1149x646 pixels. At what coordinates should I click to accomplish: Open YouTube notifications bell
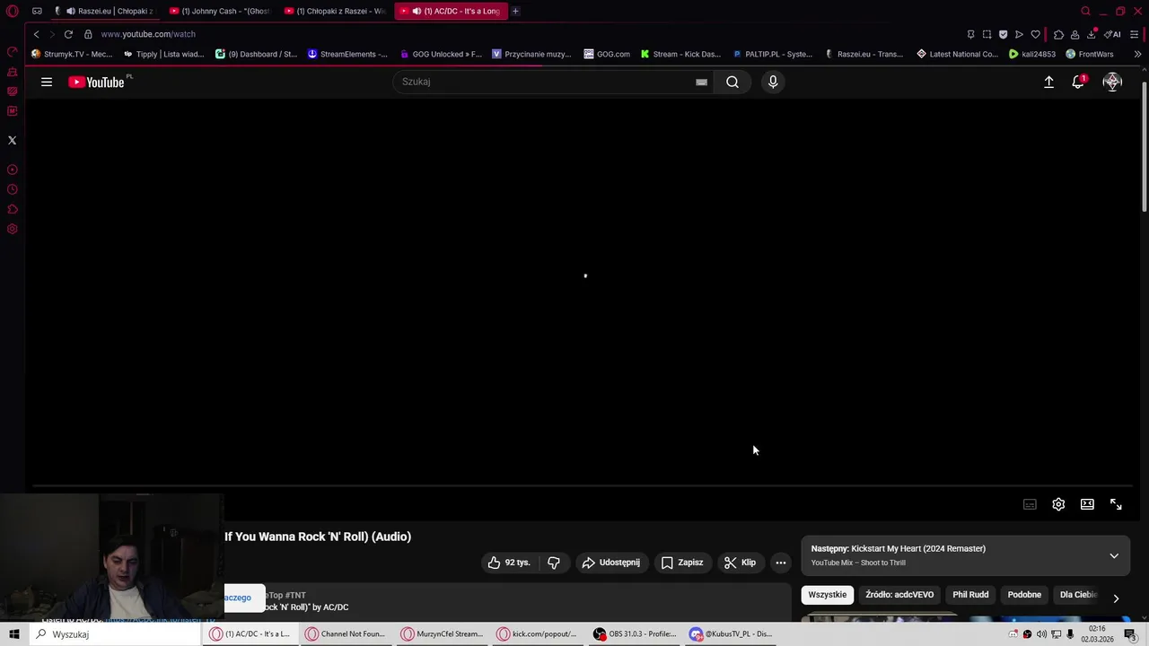pyautogui.click(x=1078, y=82)
